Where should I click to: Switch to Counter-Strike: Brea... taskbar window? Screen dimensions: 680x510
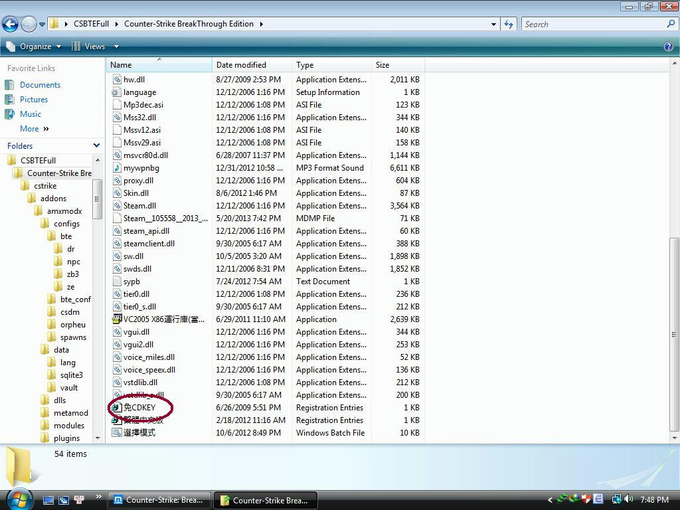[159, 500]
